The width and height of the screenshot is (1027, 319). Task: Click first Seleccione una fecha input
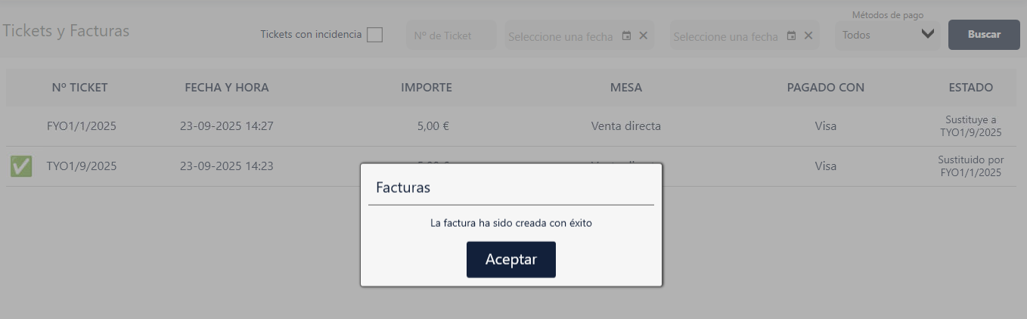[561, 36]
